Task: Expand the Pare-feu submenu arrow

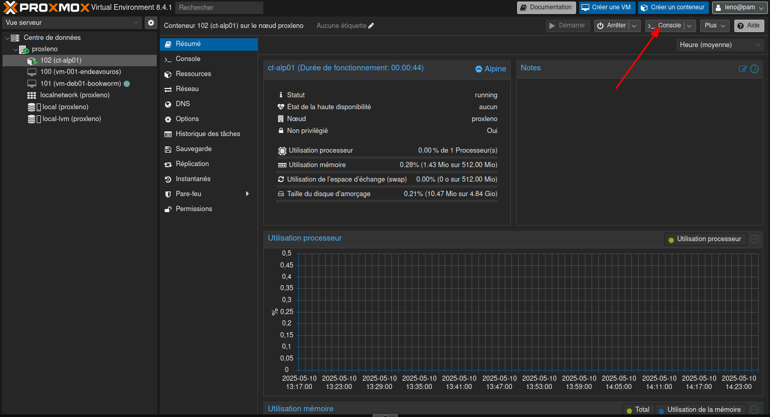Action: [247, 194]
